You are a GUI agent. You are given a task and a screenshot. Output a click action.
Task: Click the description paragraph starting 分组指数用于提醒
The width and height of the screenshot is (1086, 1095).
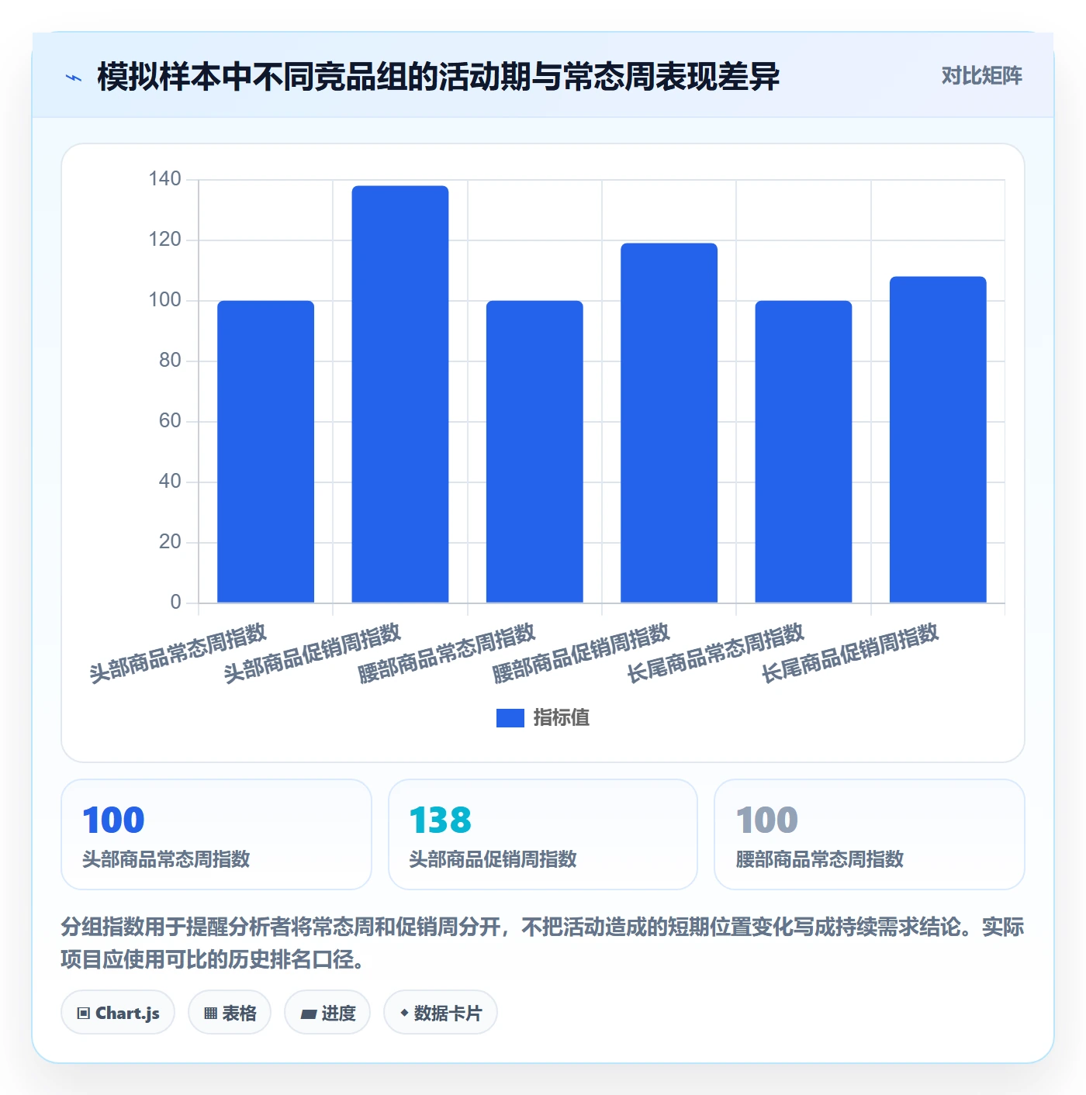542,943
